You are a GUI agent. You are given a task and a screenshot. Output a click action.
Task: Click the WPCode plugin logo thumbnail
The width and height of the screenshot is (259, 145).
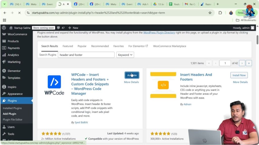pos(54,85)
